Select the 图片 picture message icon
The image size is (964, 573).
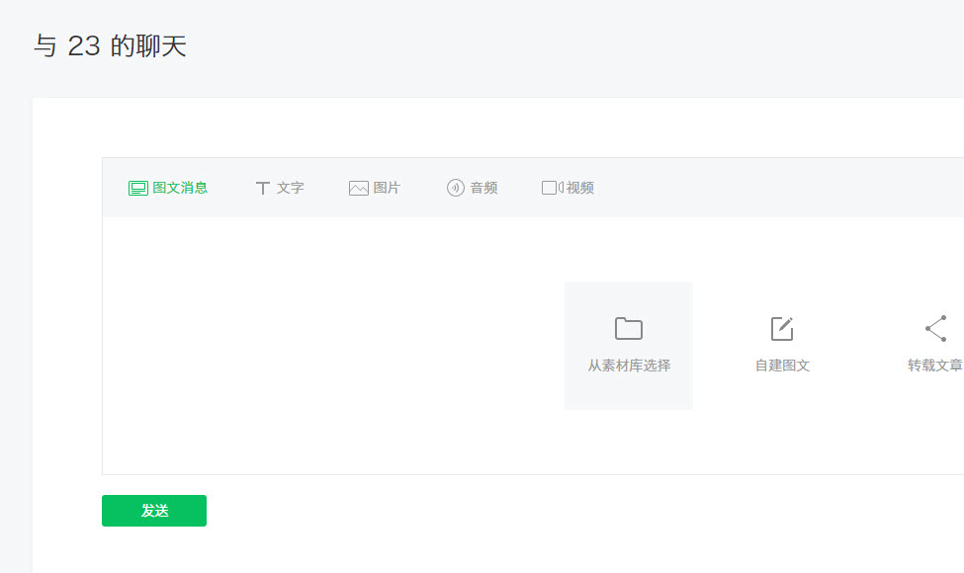pos(358,187)
